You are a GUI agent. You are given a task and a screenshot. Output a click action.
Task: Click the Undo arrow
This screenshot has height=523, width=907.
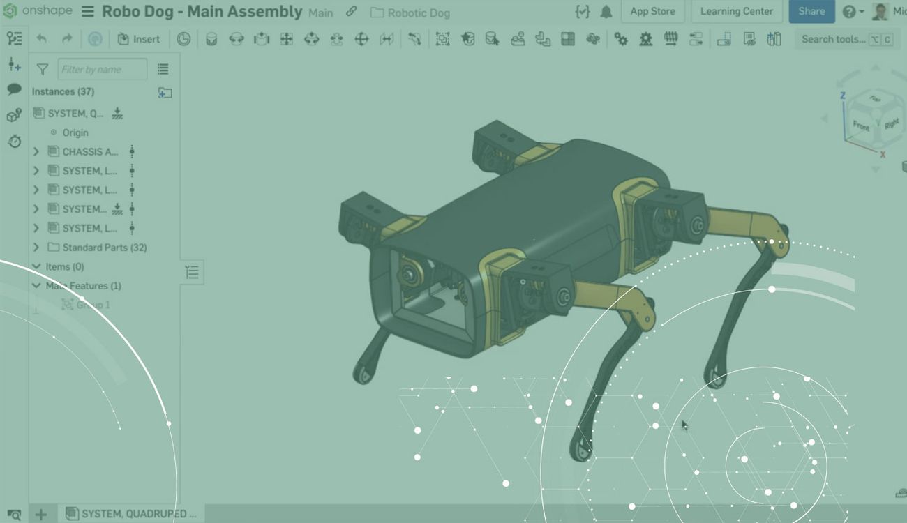point(40,39)
